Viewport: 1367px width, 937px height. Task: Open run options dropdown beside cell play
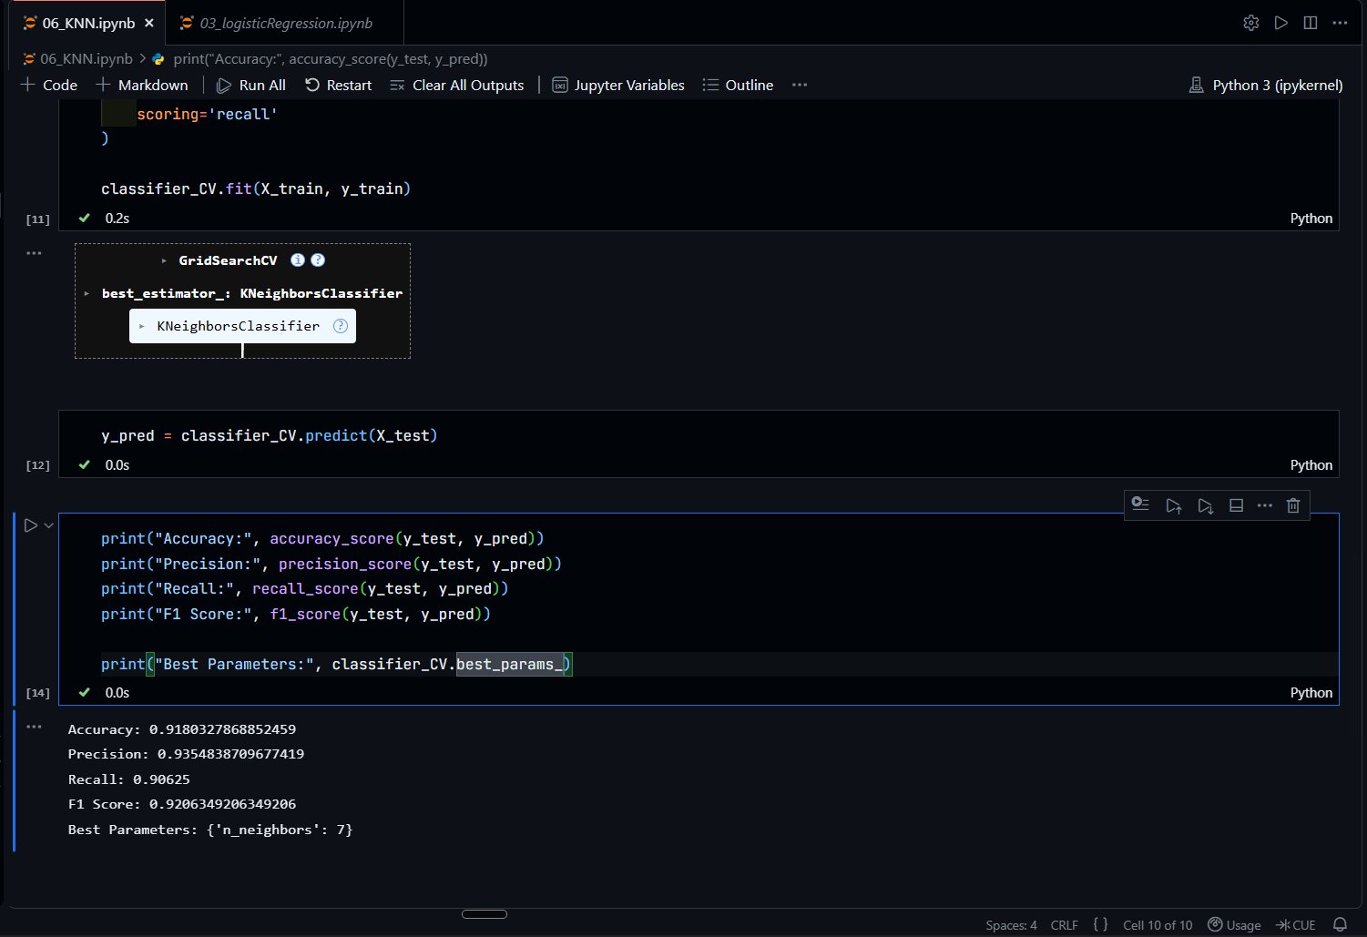[x=49, y=525]
